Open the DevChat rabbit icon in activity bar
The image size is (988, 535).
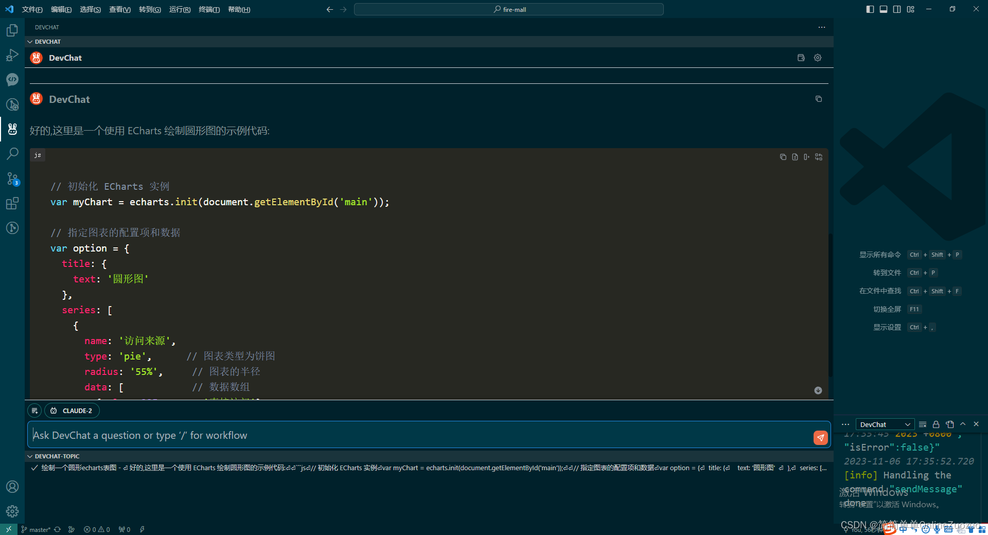point(12,129)
